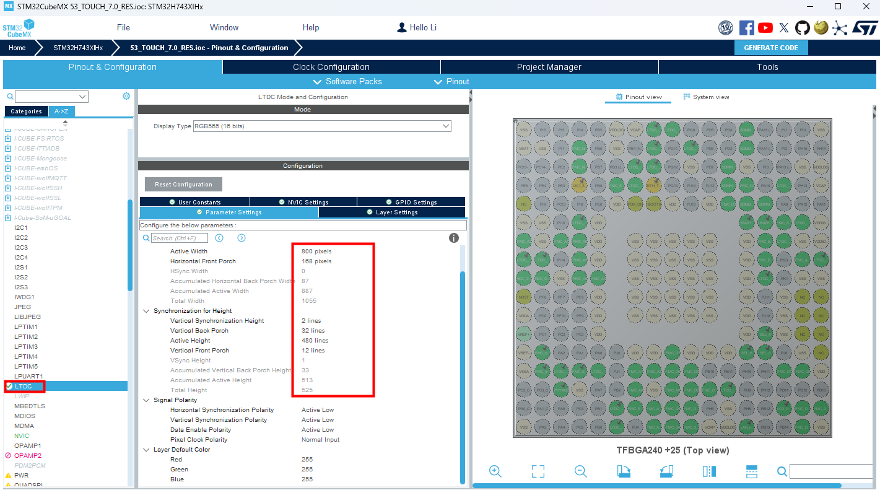This screenshot has height=490, width=880.
Task: Select JPEG in the peripheral list
Action: (x=23, y=307)
